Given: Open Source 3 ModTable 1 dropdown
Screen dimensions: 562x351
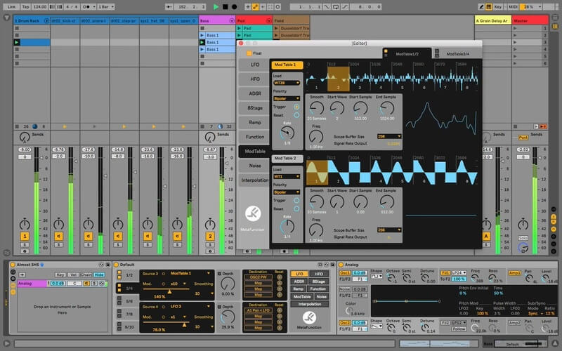Looking at the screenshot, I should pyautogui.click(x=190, y=273).
